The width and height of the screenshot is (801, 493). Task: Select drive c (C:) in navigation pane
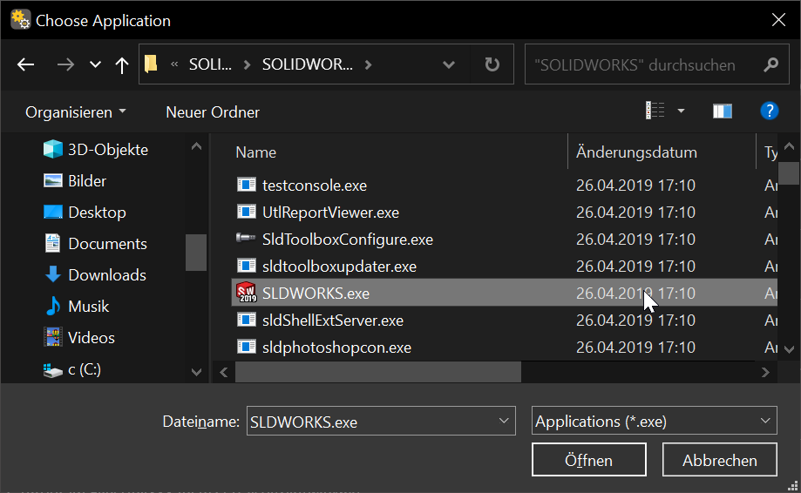72,369
